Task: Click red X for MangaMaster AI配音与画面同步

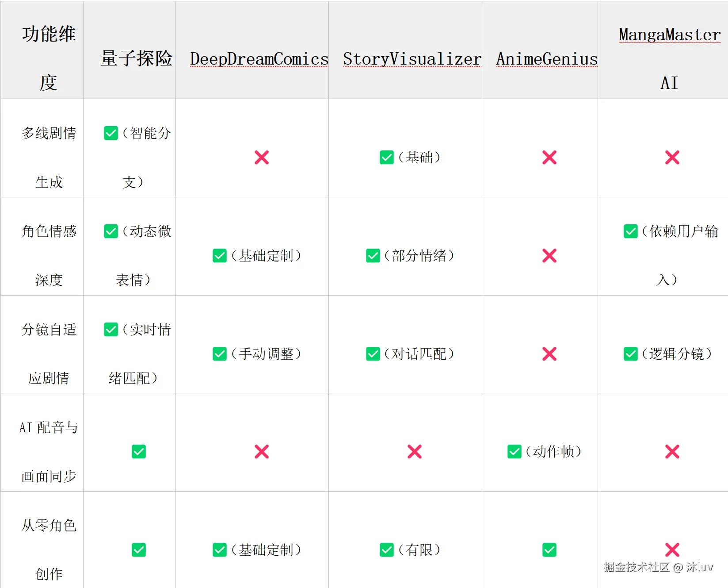Action: 672,452
